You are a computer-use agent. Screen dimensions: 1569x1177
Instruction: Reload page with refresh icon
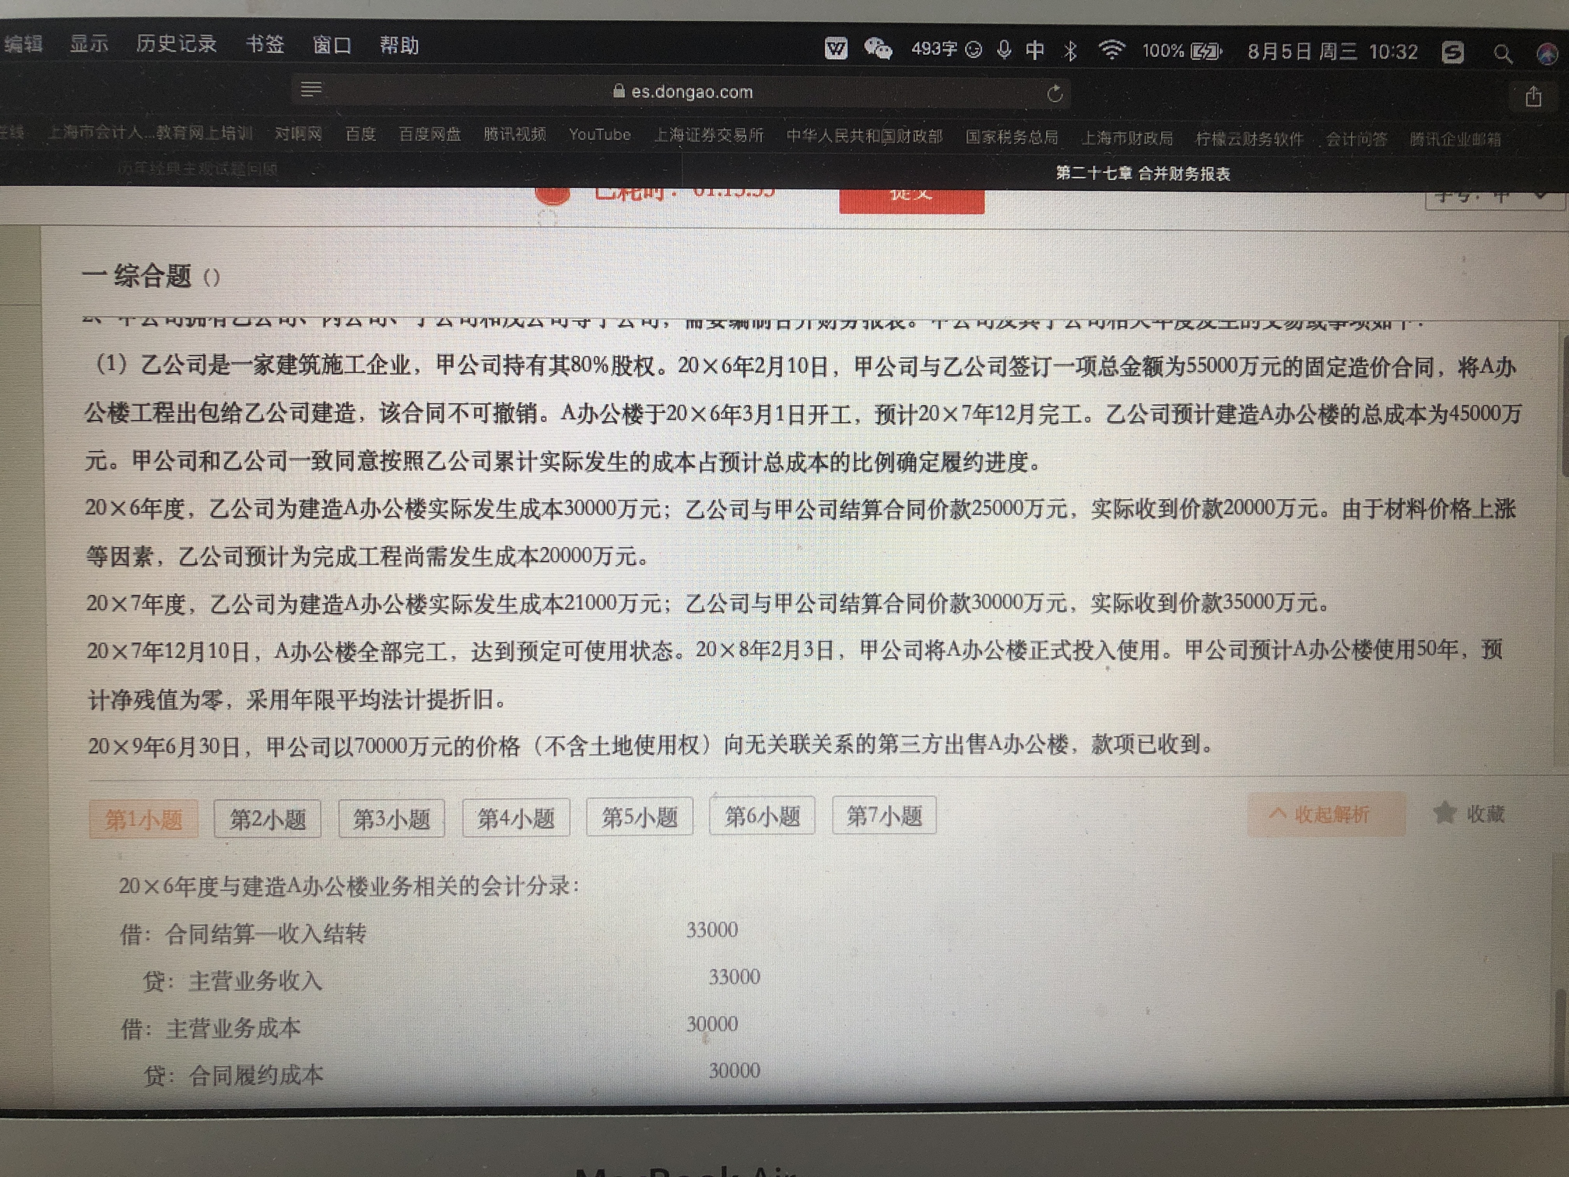tap(1055, 94)
